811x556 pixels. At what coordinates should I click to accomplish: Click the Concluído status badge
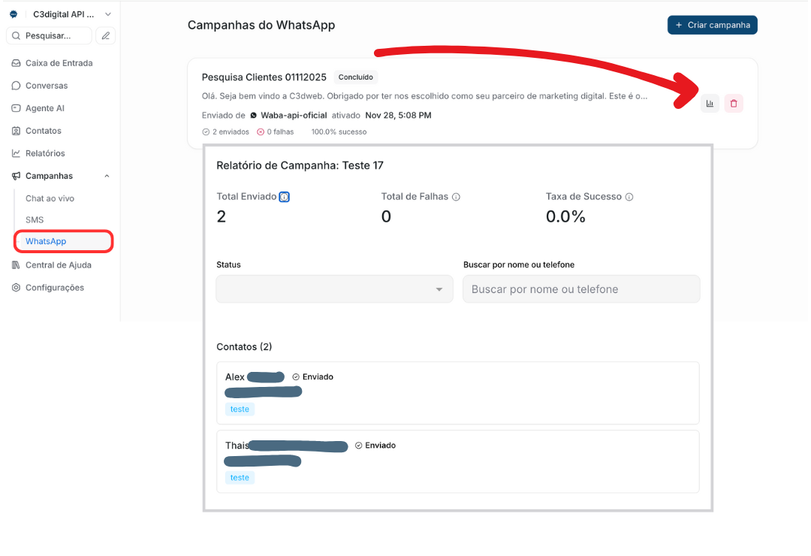[355, 77]
